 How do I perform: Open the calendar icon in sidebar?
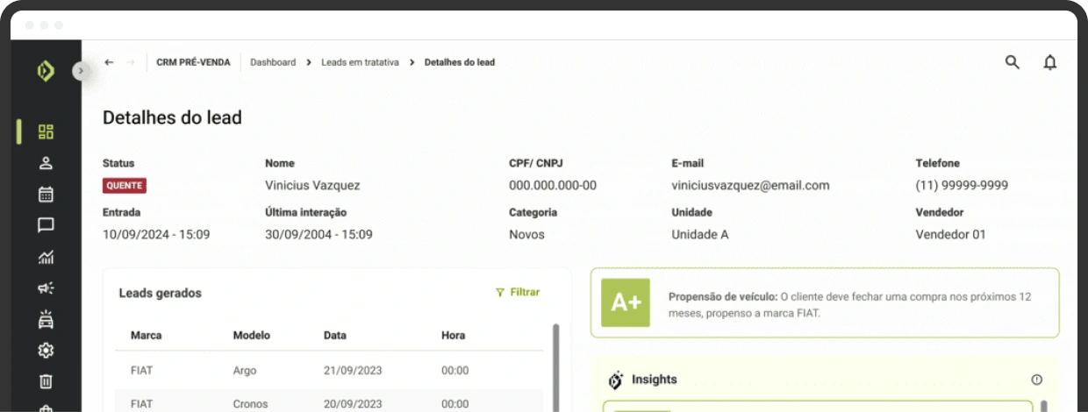(46, 194)
